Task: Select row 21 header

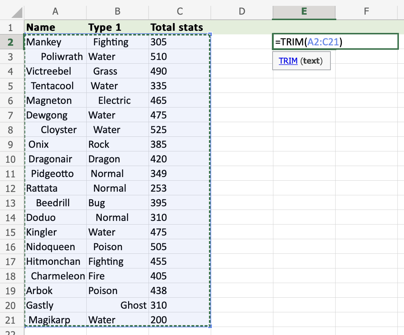Action: 10,320
